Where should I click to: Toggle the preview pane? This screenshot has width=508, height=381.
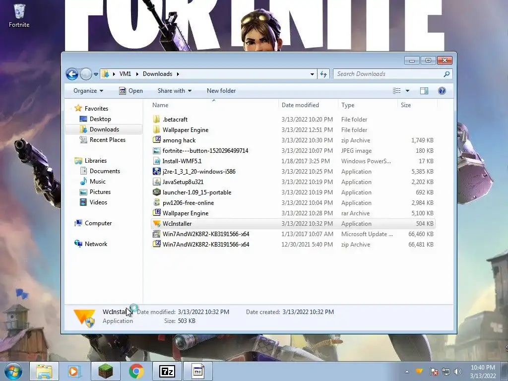pos(424,91)
